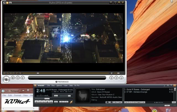Click Winamp llama album art

(x=83, y=95)
